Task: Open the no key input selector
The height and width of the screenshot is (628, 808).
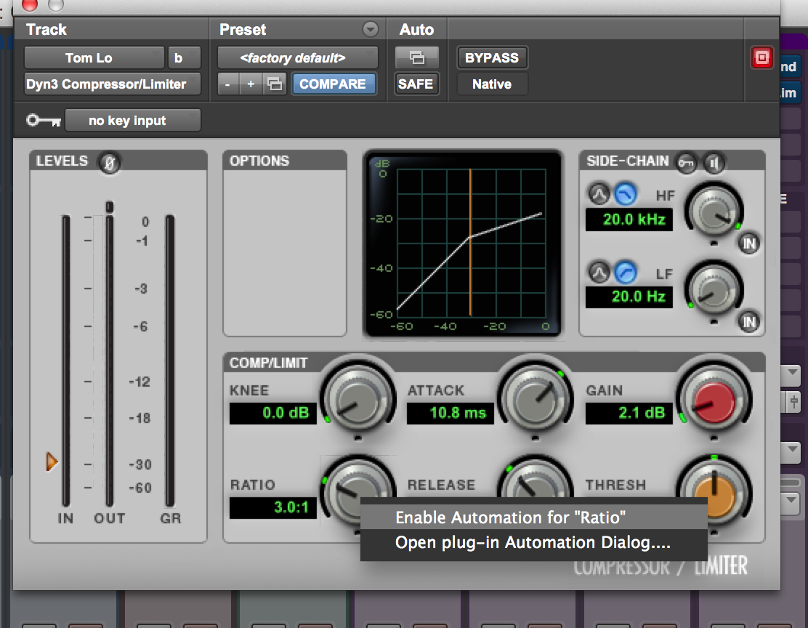Action: pyautogui.click(x=132, y=121)
